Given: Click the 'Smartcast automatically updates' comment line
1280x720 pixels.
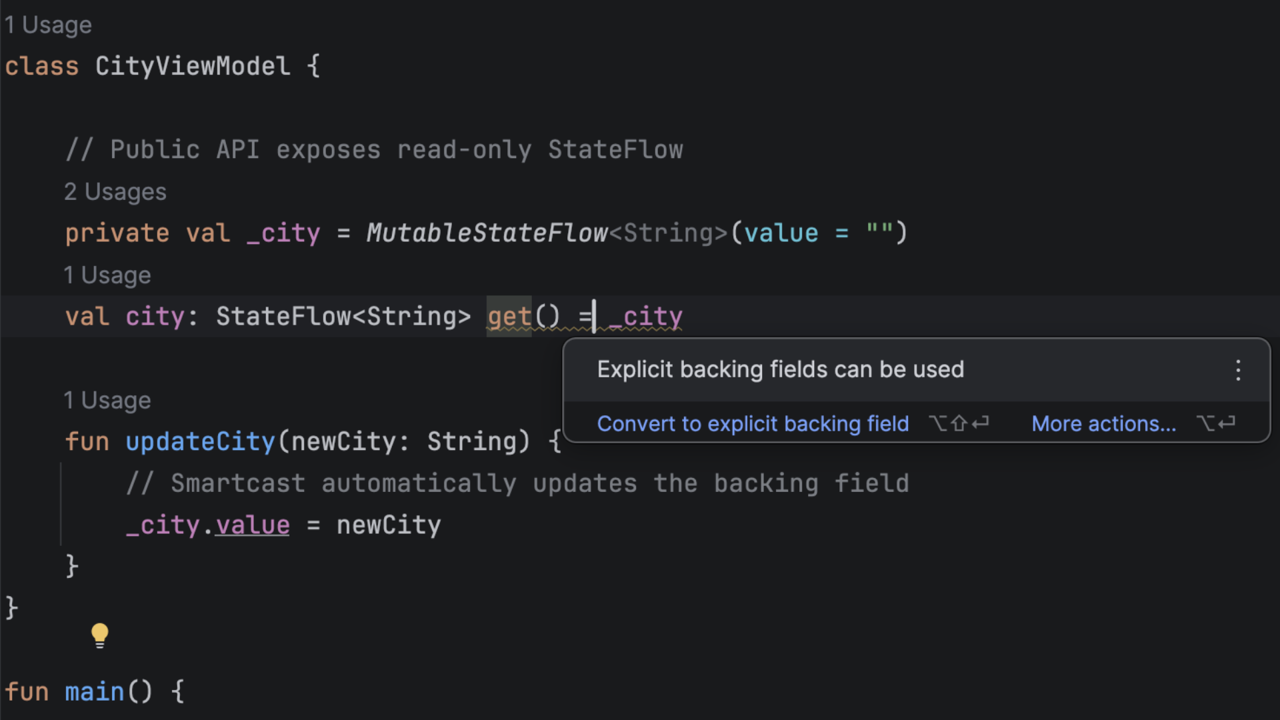Looking at the screenshot, I should coord(517,484).
